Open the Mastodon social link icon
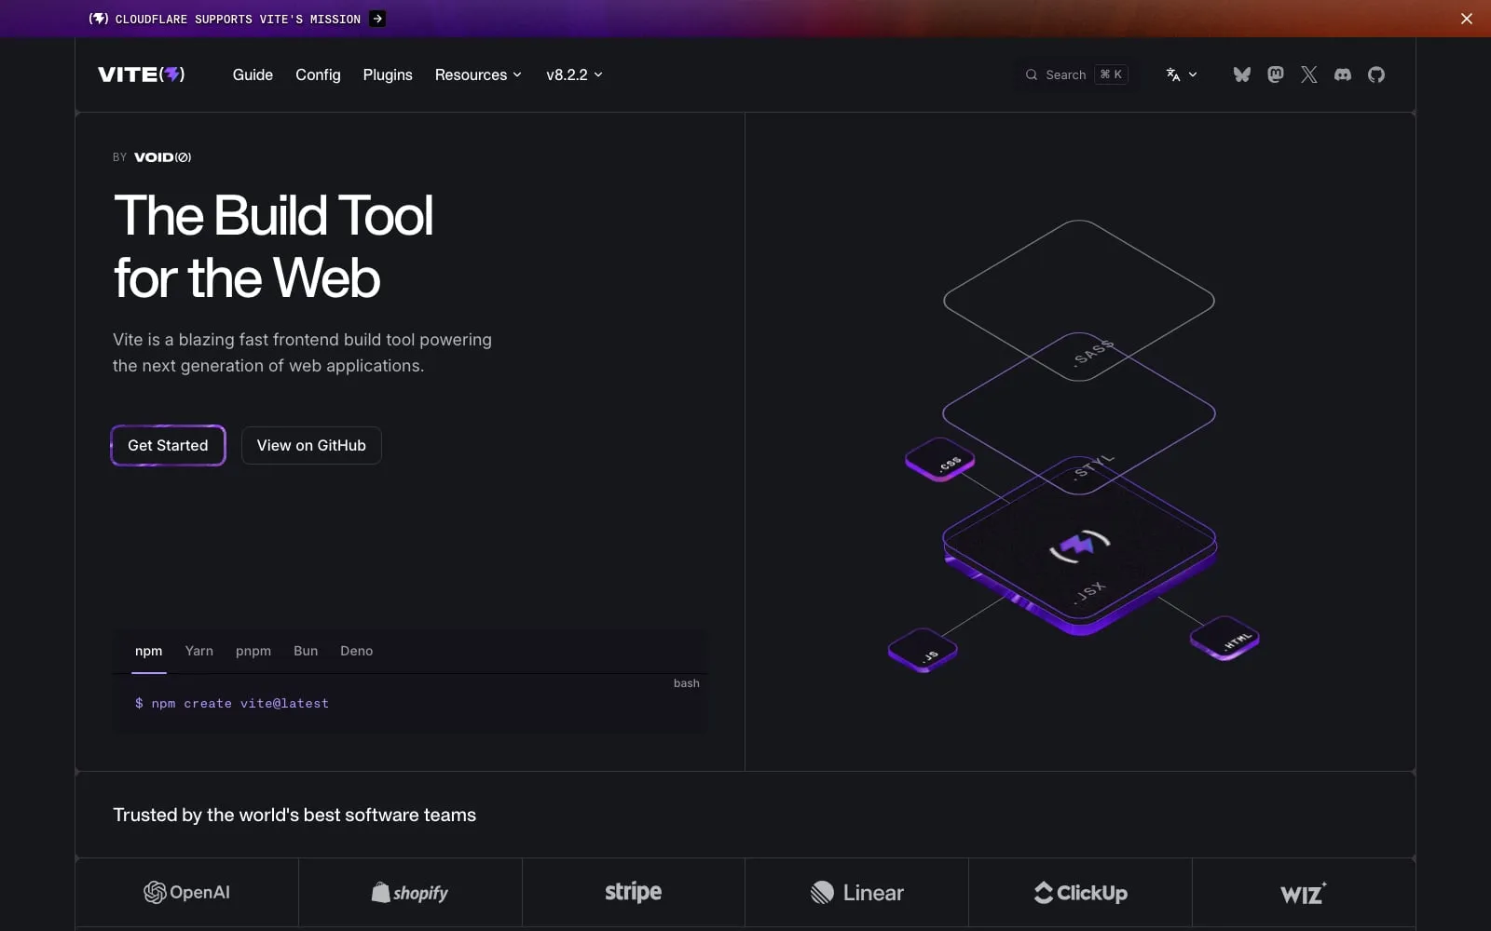 point(1276,74)
